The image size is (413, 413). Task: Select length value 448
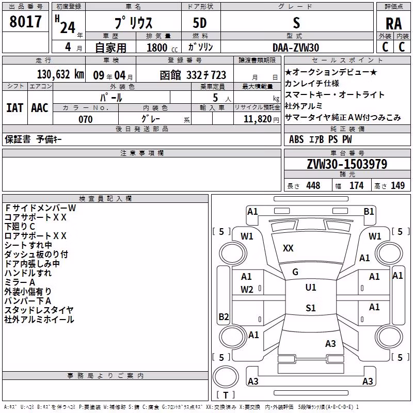pyautogui.click(x=313, y=186)
